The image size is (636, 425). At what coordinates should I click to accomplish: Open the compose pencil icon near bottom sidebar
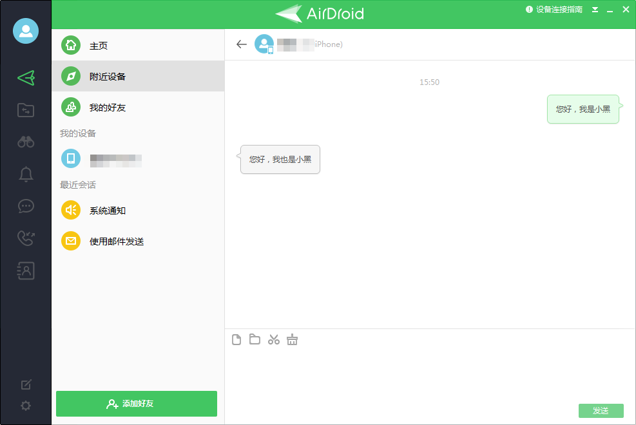pyautogui.click(x=26, y=384)
